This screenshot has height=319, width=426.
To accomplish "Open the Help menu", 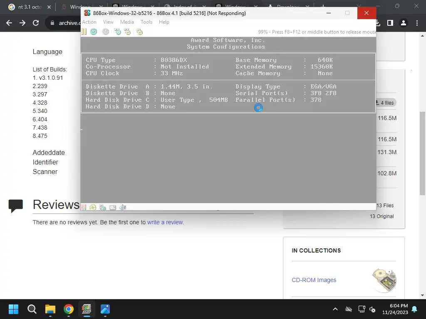I will pyautogui.click(x=164, y=22).
